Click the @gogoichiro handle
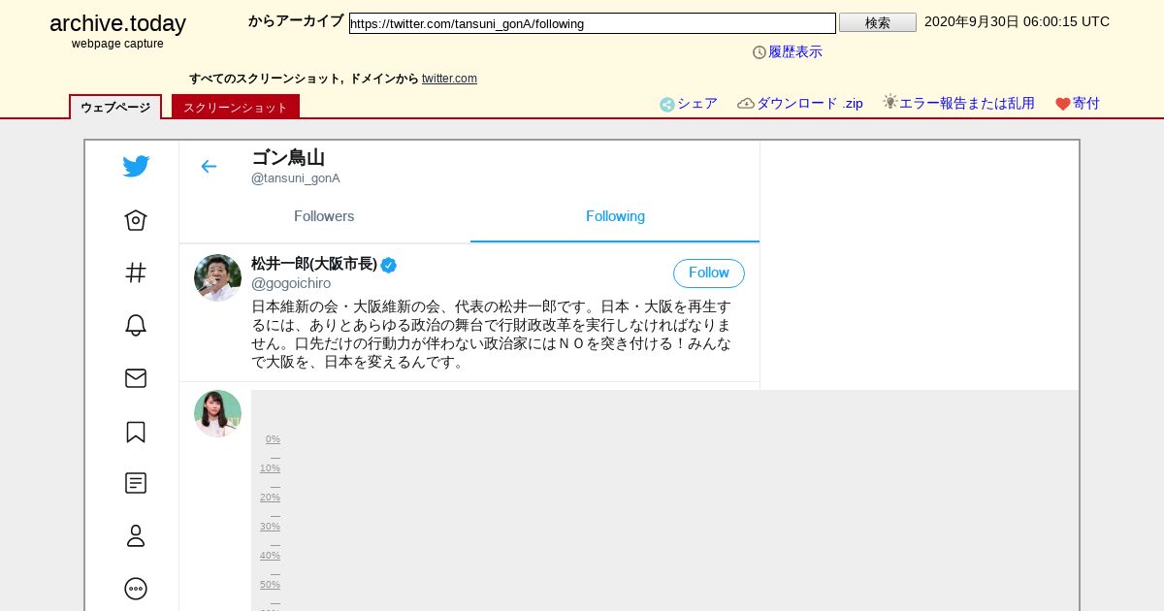Screen dimensions: 1164x611 coord(291,283)
